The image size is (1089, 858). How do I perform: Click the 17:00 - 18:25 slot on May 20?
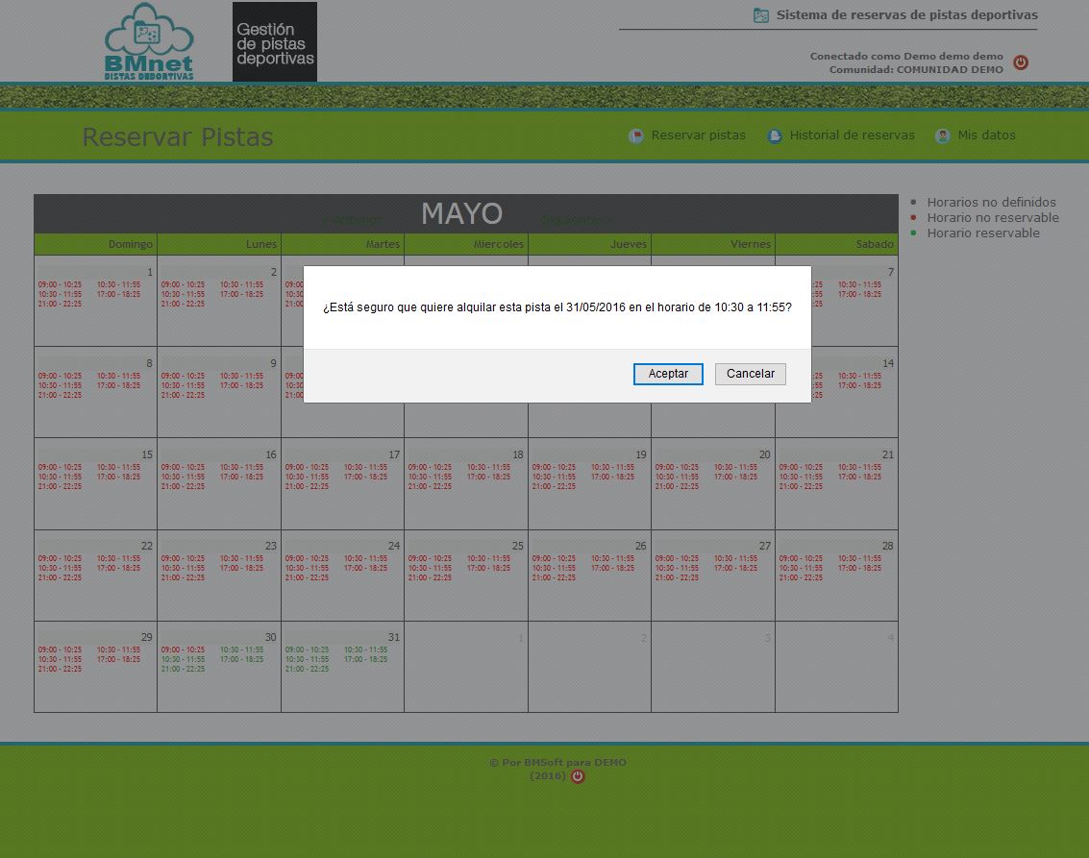735,477
